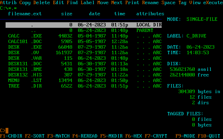The height and width of the screenshot is (139, 223).
Task: Click the Tag menu command
Action: pos(182,3)
